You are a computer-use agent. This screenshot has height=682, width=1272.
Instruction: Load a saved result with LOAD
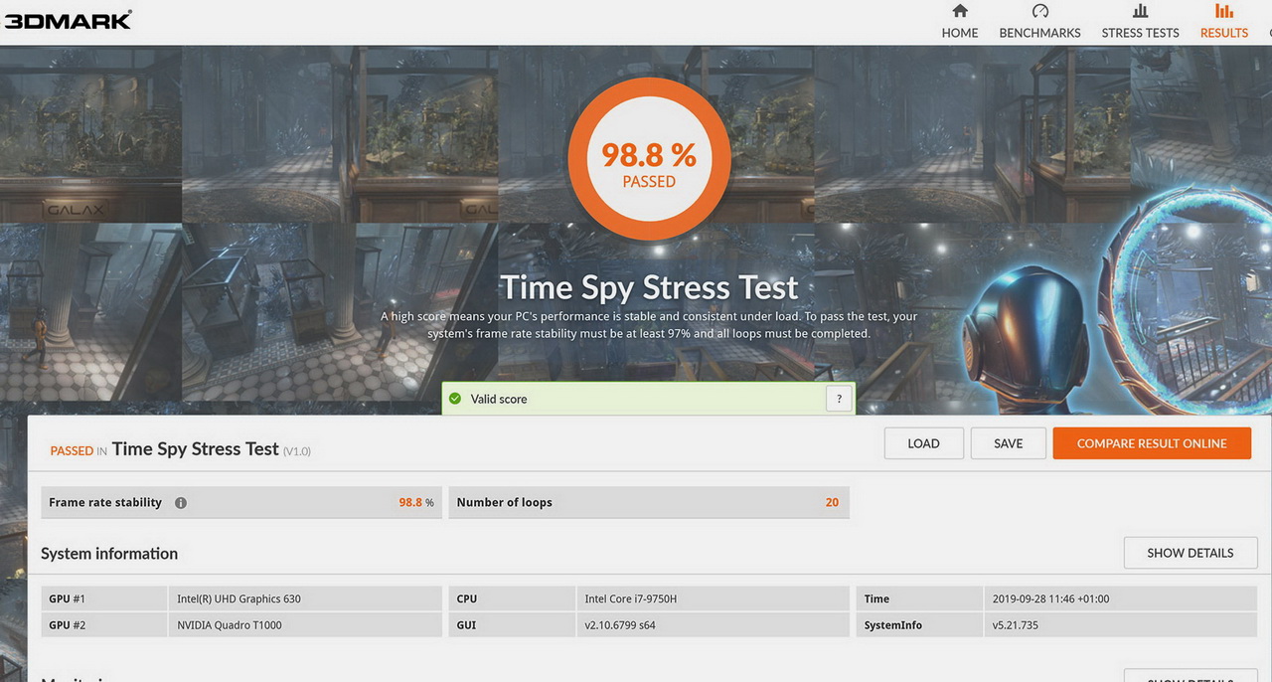click(x=923, y=443)
